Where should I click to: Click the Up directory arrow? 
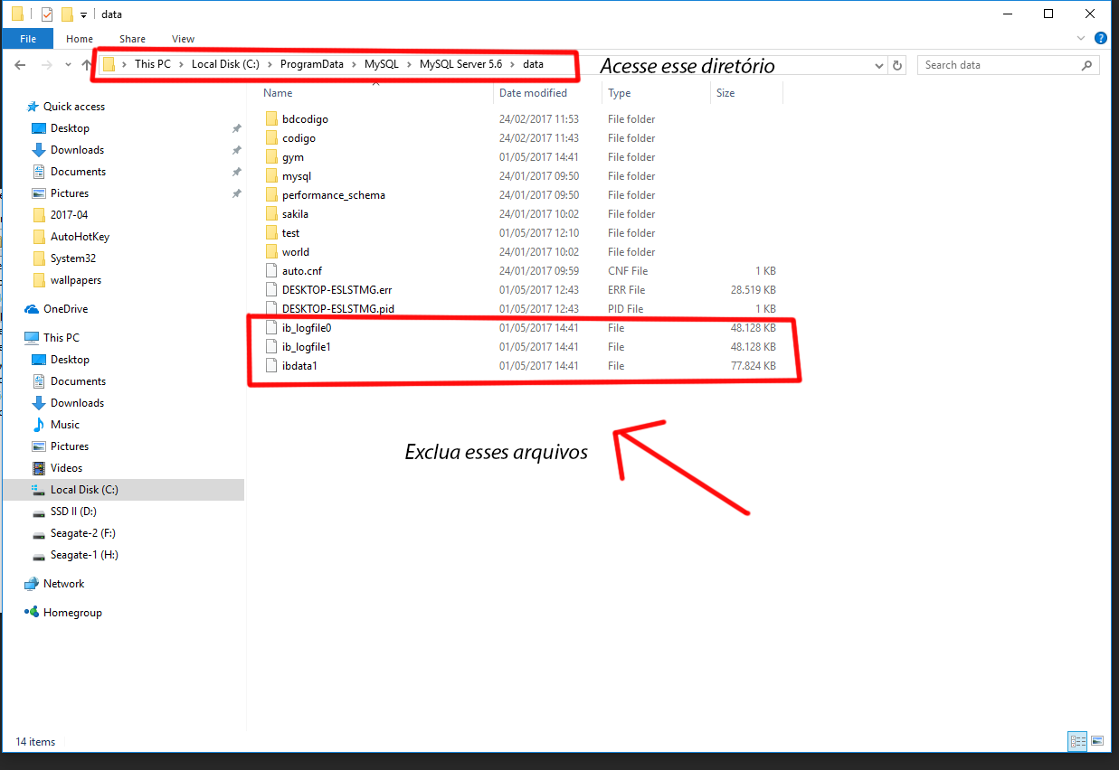click(87, 65)
